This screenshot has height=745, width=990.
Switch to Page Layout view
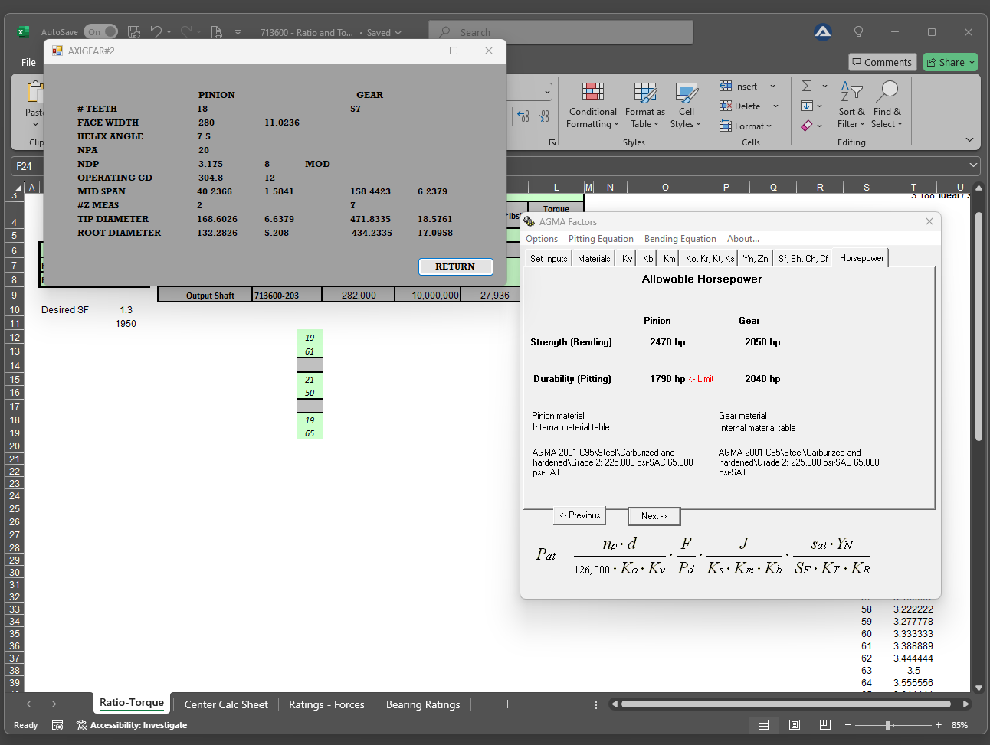(x=794, y=725)
